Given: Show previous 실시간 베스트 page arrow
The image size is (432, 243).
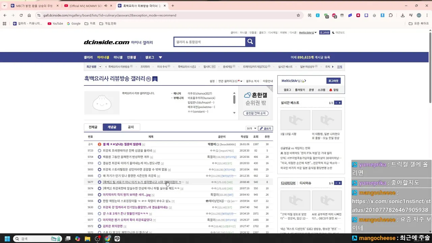Looking at the screenshot, I should point(336,103).
